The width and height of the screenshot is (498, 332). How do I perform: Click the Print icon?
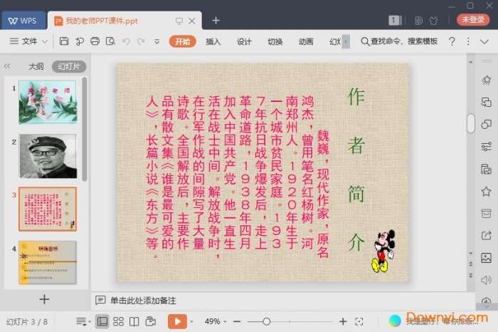point(95,41)
